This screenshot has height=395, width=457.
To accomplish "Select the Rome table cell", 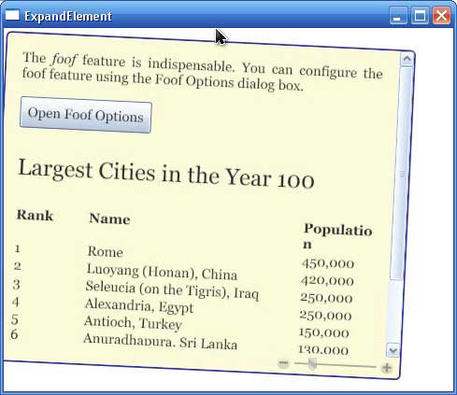I will [x=106, y=251].
